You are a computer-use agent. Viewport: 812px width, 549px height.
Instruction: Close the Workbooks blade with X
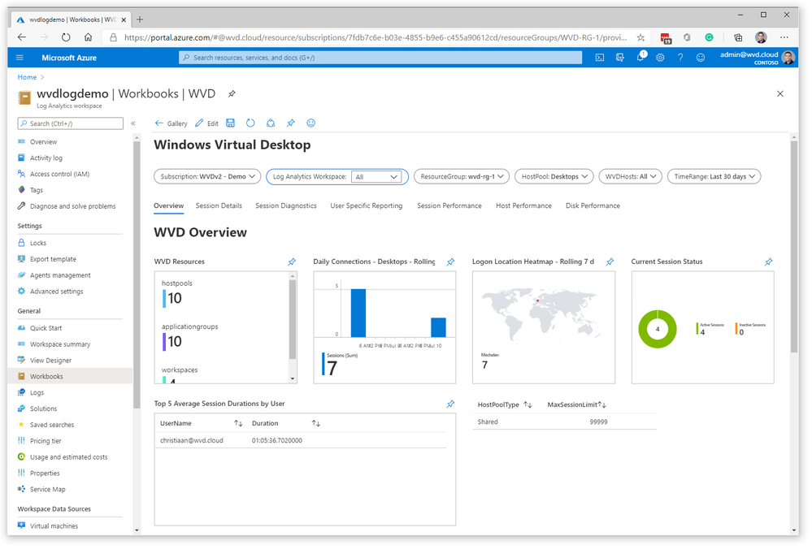[x=780, y=93]
